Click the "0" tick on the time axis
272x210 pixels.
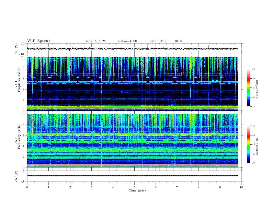(27, 187)
